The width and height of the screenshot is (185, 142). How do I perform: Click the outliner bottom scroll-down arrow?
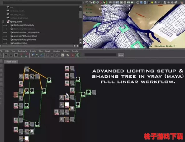pos(81,43)
